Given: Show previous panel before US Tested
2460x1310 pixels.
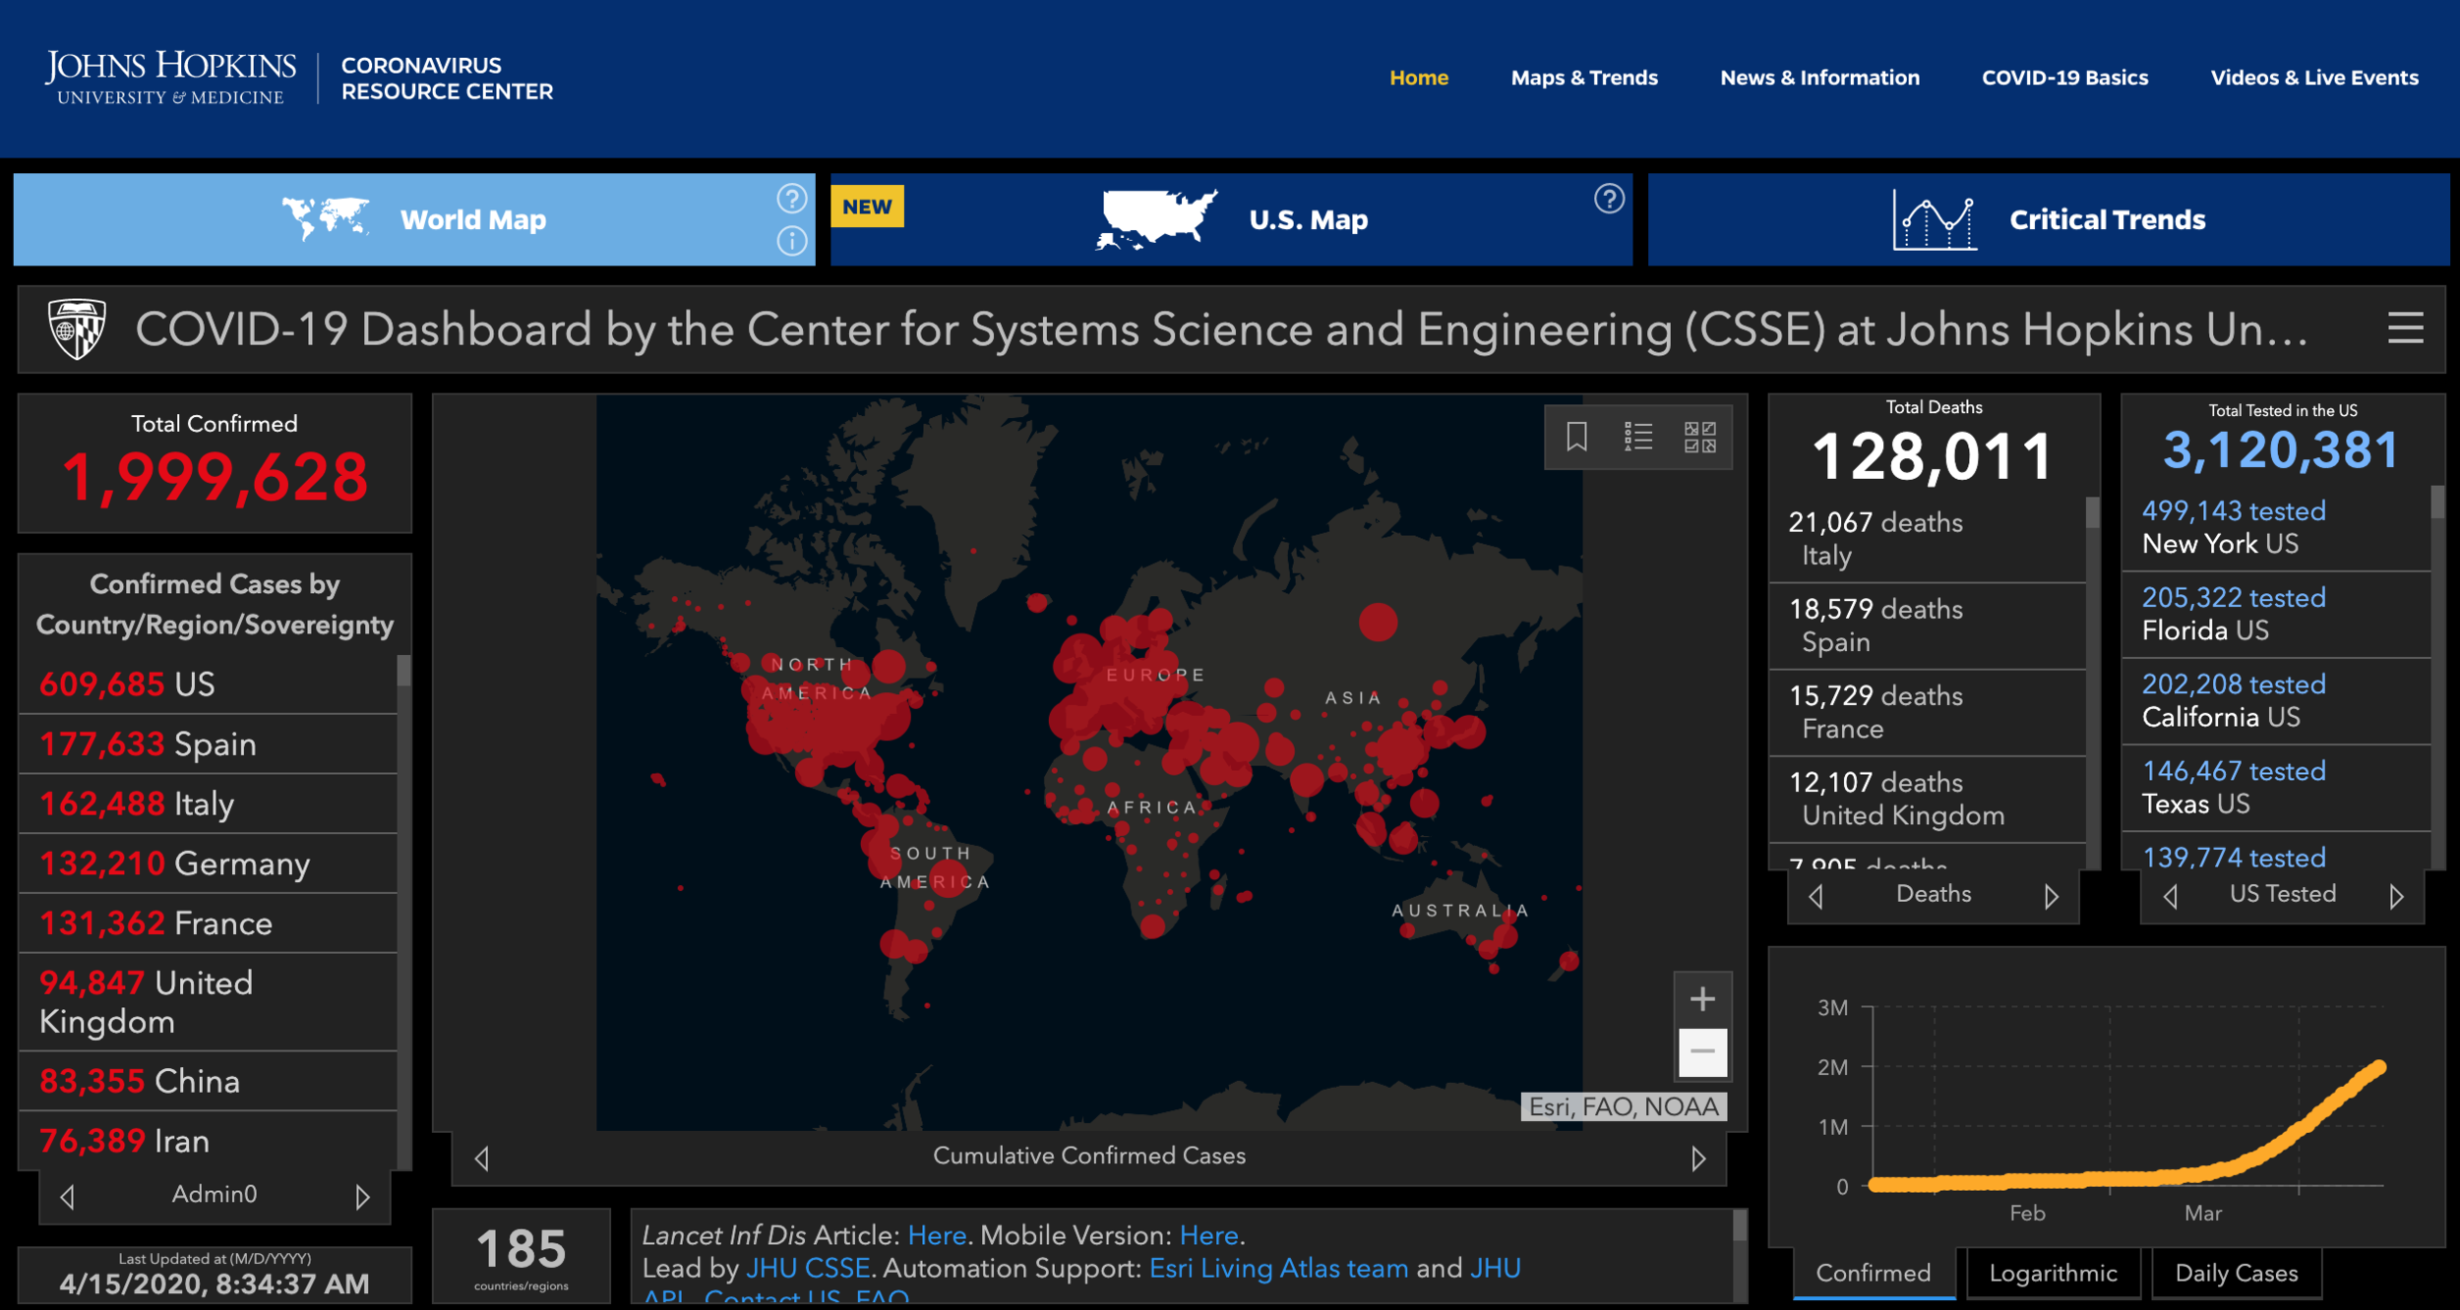Looking at the screenshot, I should tap(2171, 896).
